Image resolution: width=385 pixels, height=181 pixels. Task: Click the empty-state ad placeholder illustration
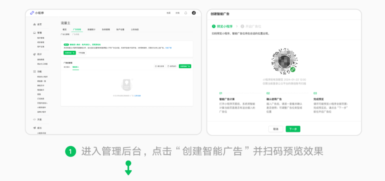(x=127, y=85)
